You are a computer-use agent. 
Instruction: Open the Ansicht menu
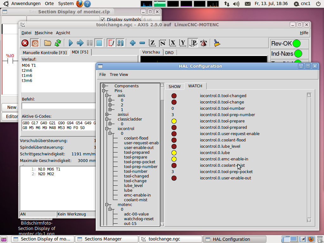point(63,33)
